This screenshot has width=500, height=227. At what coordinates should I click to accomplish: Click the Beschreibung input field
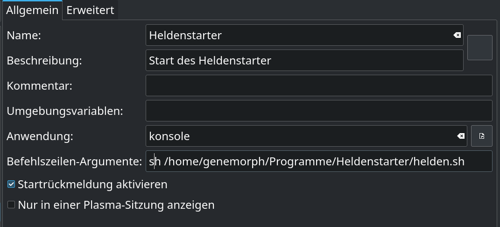tap(303, 60)
